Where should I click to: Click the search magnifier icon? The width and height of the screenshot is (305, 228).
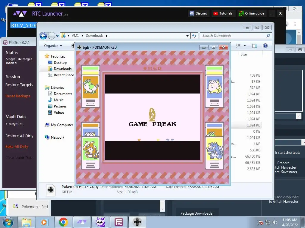point(268,36)
